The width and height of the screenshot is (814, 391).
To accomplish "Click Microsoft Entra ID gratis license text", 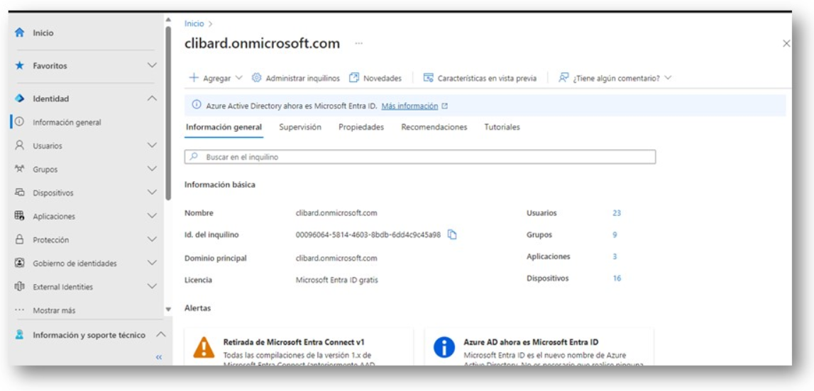I will tap(337, 280).
